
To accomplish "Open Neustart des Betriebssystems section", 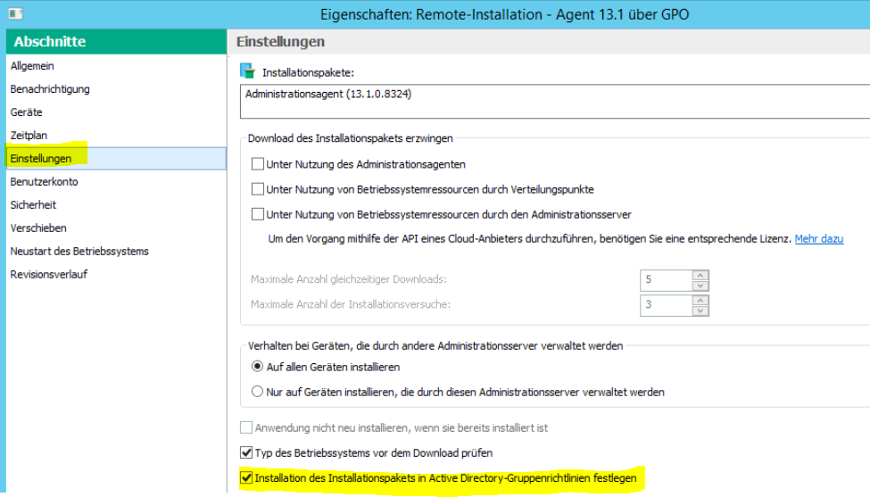I will click(79, 252).
